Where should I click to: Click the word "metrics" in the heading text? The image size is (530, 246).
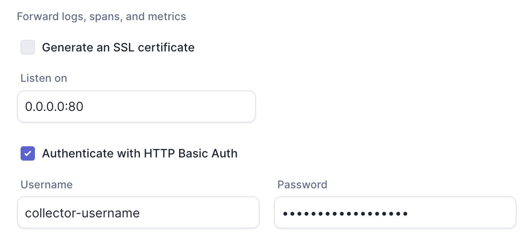167,17
